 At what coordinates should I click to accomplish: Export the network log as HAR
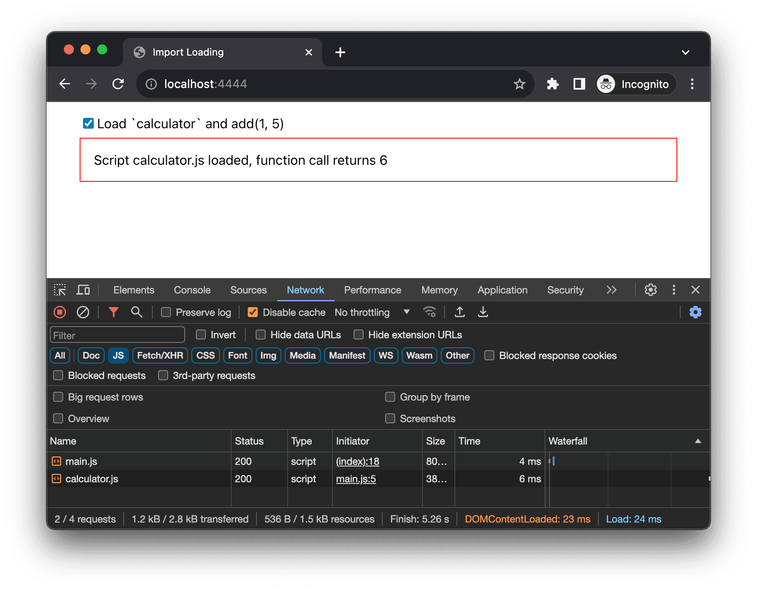pos(483,312)
